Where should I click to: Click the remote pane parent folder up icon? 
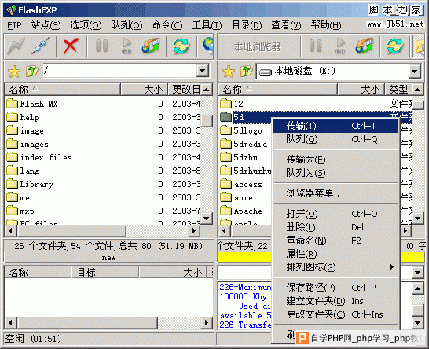[31, 72]
